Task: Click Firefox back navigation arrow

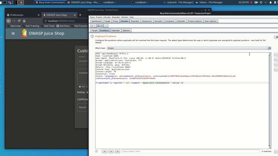Action: click(9, 21)
